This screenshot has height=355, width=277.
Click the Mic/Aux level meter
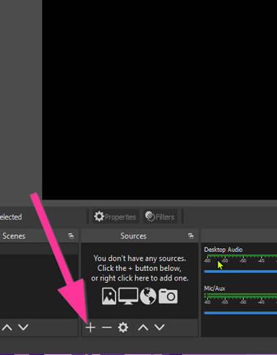point(240,295)
